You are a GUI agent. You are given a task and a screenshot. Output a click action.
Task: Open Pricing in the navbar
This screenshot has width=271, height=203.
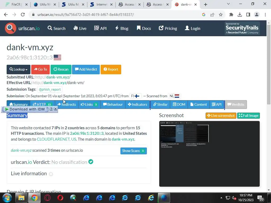coord(168,28)
